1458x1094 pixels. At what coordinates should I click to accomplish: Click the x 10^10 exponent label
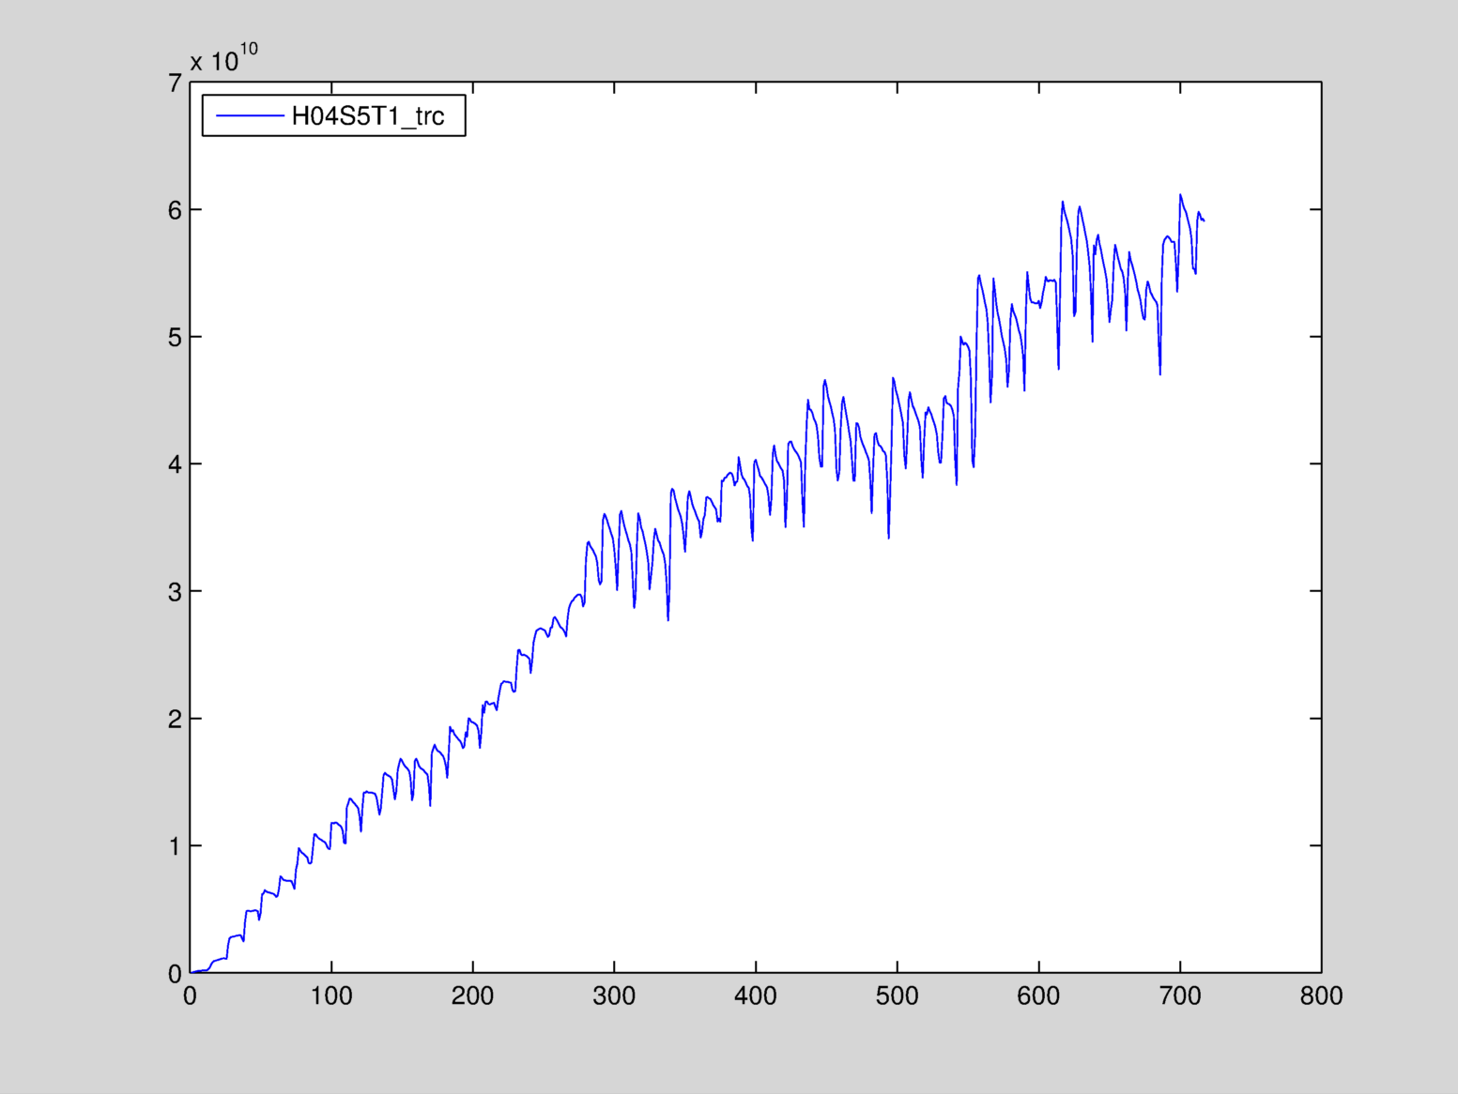[x=223, y=59]
